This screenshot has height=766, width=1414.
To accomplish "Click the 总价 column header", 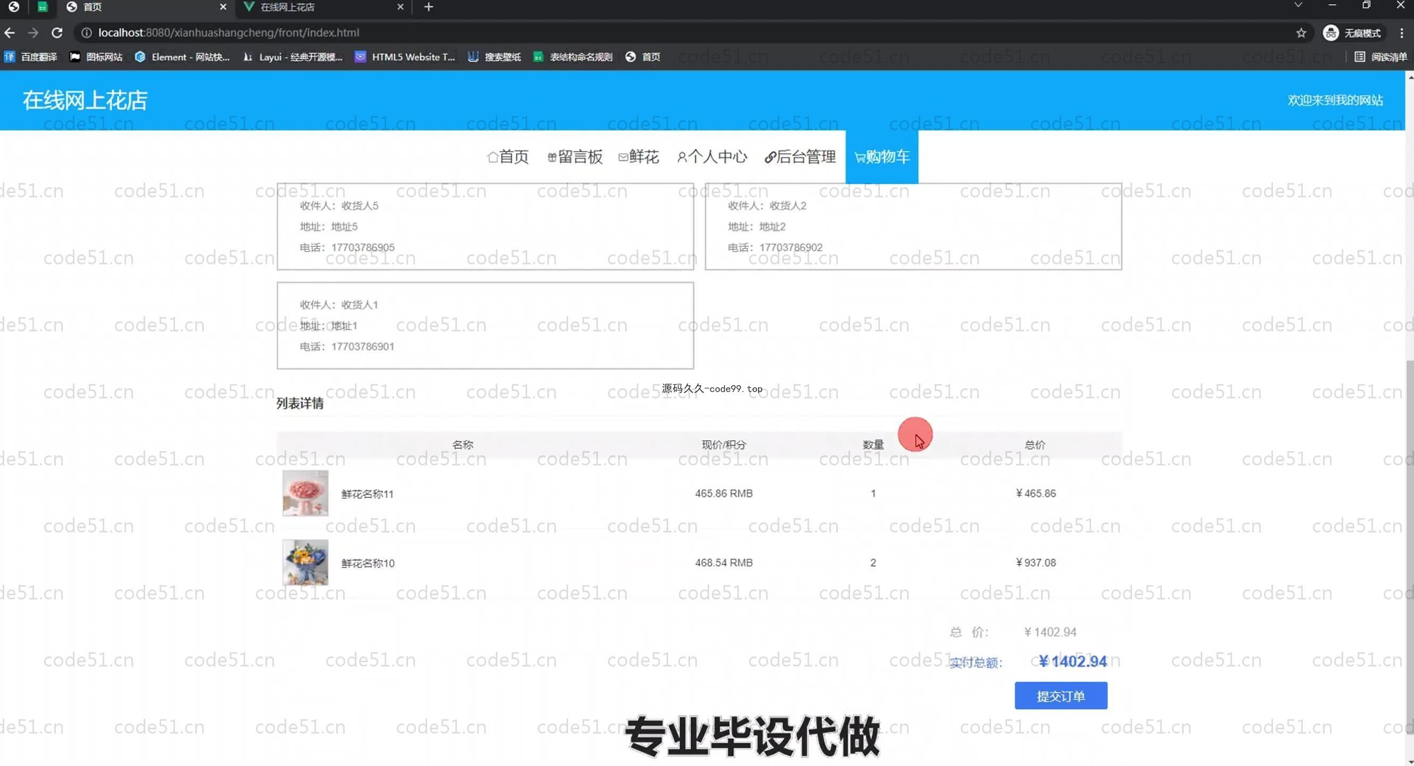I will pyautogui.click(x=1035, y=445).
